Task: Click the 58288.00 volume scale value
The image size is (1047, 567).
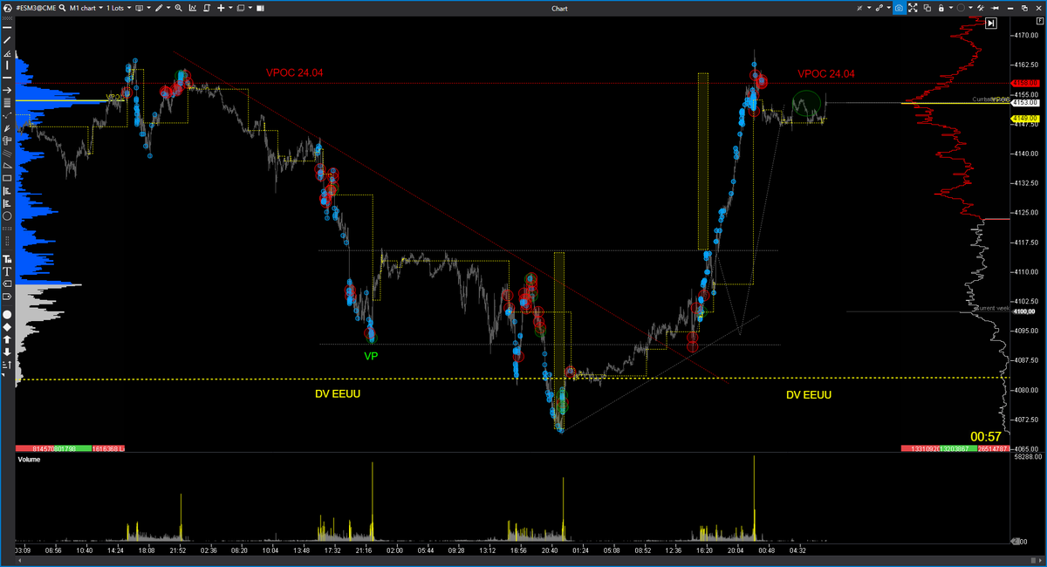Action: pos(1028,457)
